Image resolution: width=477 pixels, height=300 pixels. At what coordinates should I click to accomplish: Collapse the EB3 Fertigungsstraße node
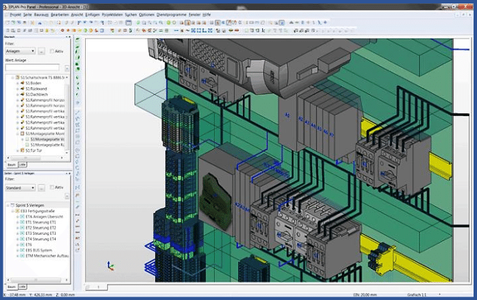[12, 211]
